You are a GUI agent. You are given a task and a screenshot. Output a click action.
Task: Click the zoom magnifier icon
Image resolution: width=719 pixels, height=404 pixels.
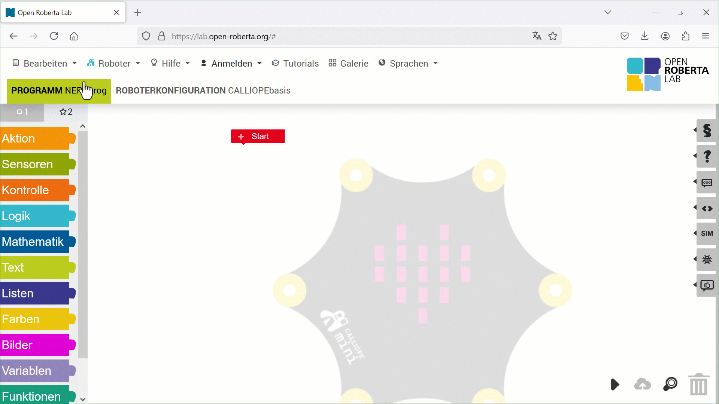[670, 384]
